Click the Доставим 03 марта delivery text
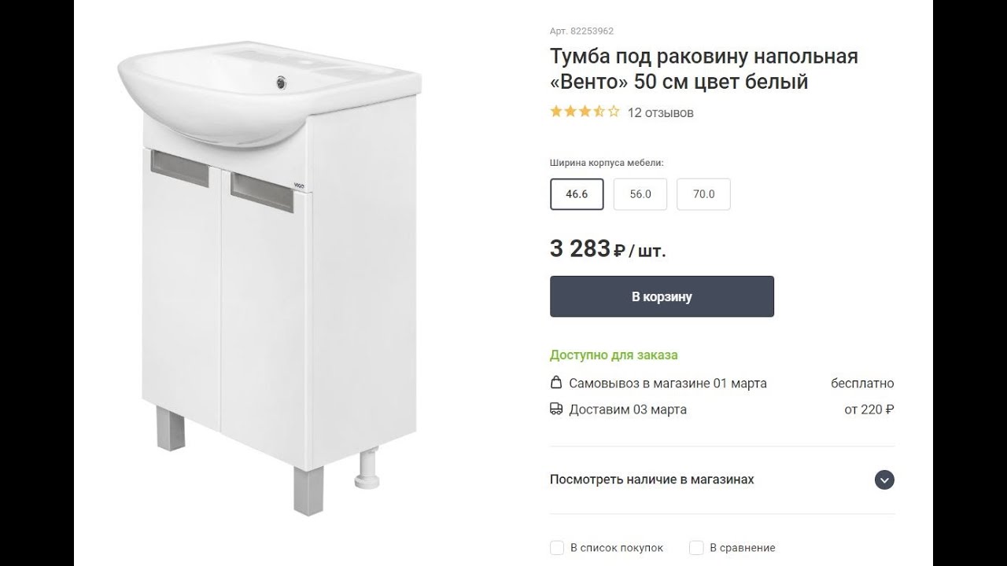 [x=627, y=410]
